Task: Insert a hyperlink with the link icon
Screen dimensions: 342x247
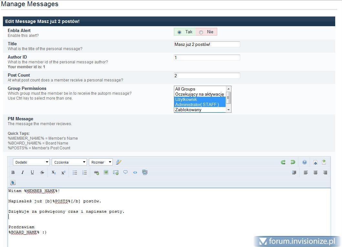Action: click(x=96, y=173)
